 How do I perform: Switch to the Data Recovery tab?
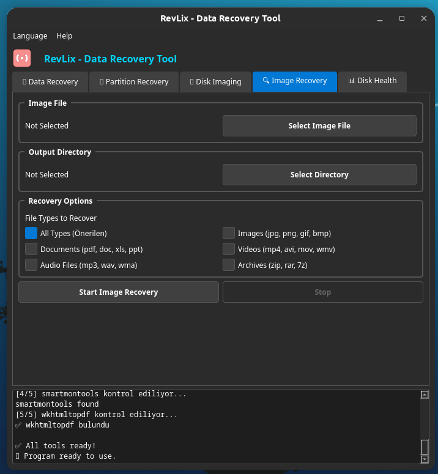tap(50, 81)
